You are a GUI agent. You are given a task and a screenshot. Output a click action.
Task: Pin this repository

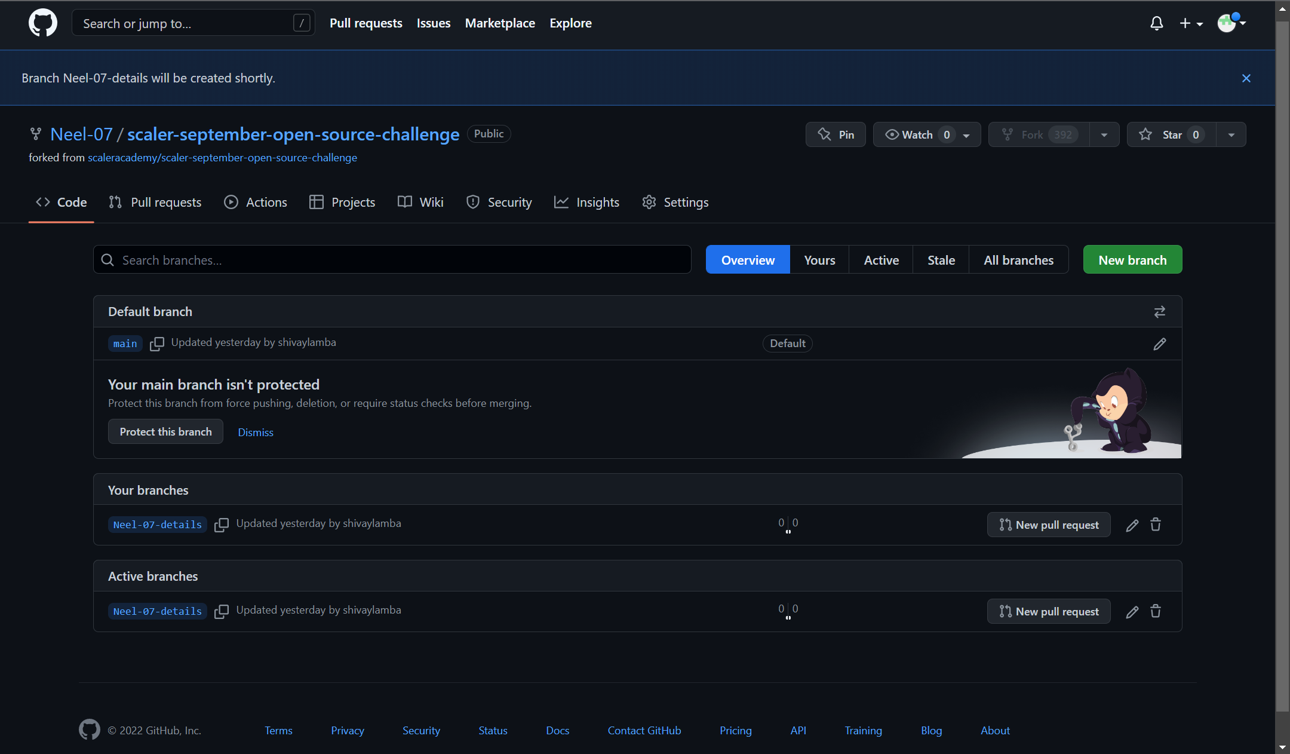(x=836, y=134)
